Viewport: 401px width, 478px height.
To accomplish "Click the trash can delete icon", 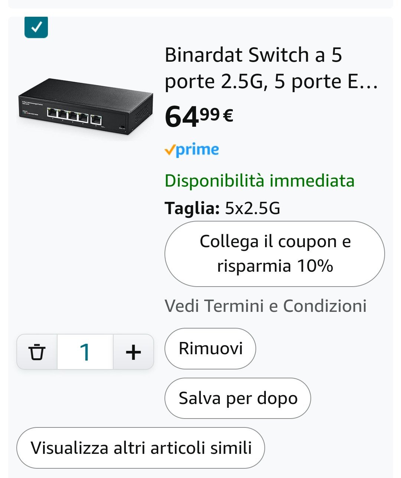I will [37, 352].
